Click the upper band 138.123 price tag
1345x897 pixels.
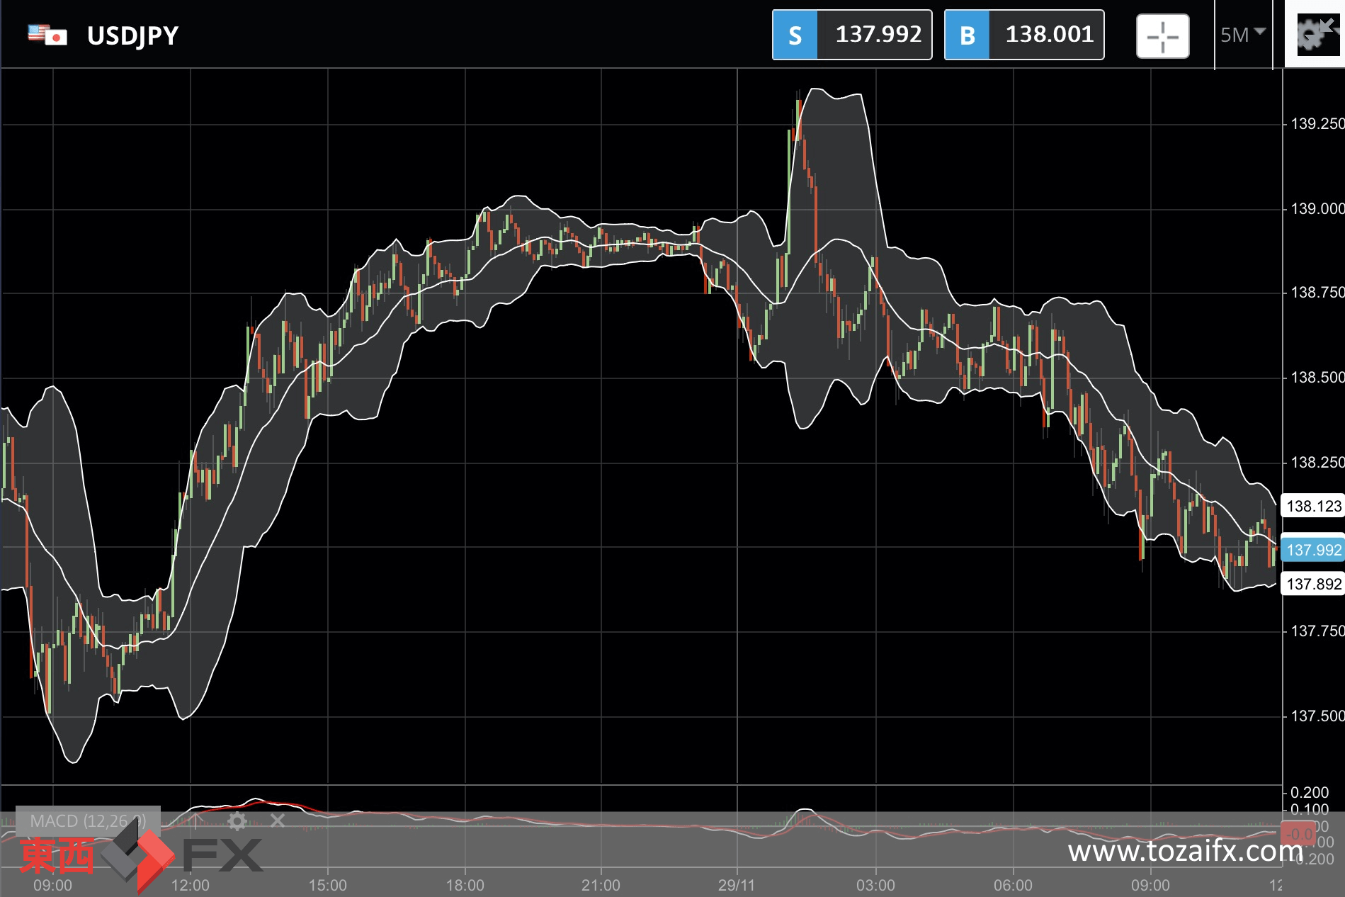(1313, 506)
